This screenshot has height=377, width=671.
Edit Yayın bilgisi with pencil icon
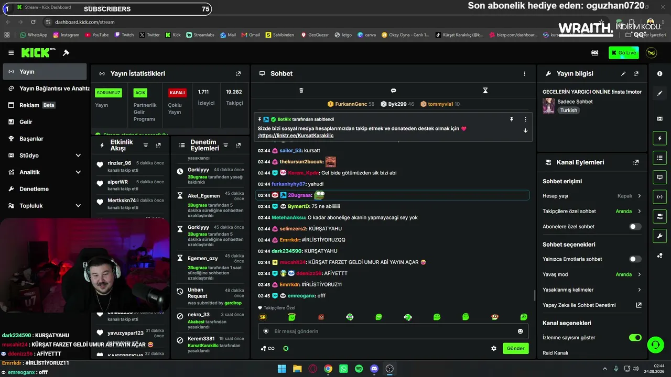tap(623, 74)
